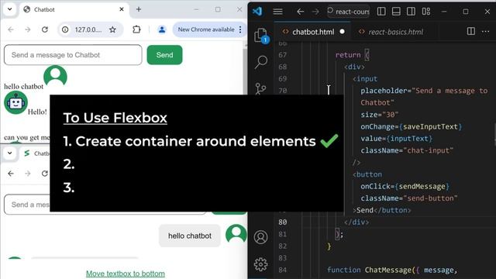Go back in top Chrome window
Screen dimensions: 496x279
click(11, 29)
